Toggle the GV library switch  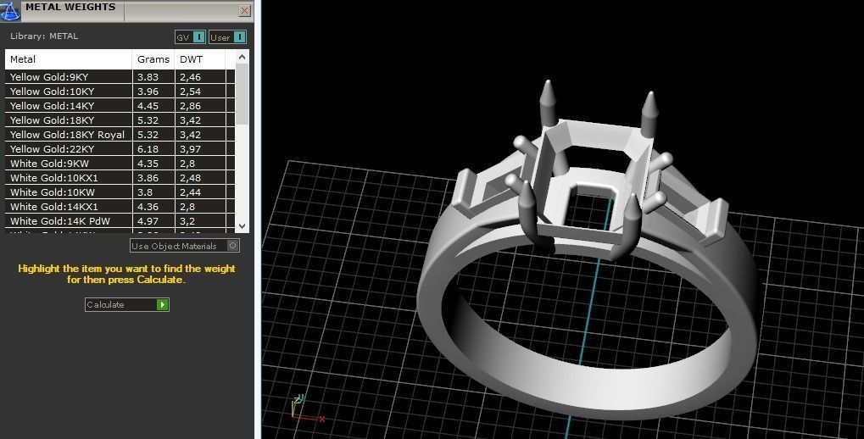point(190,37)
